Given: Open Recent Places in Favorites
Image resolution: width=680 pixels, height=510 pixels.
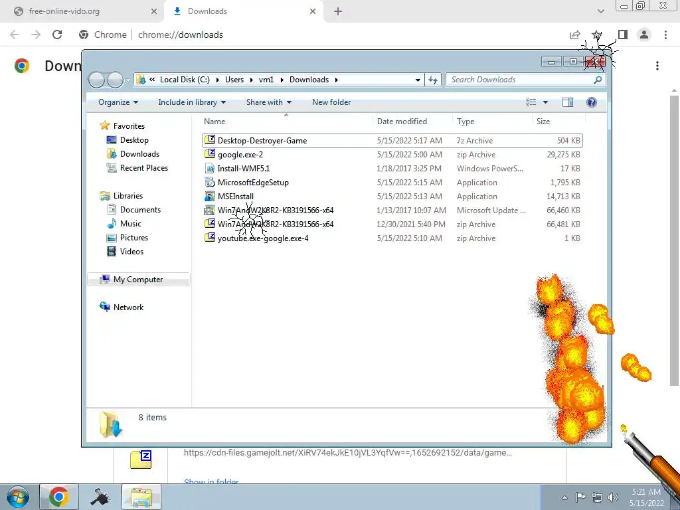Looking at the screenshot, I should click(x=143, y=168).
